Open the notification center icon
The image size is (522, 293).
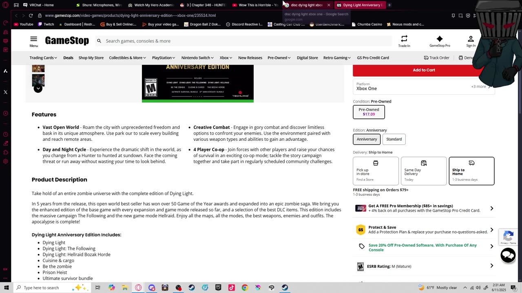pyautogui.click(x=513, y=288)
